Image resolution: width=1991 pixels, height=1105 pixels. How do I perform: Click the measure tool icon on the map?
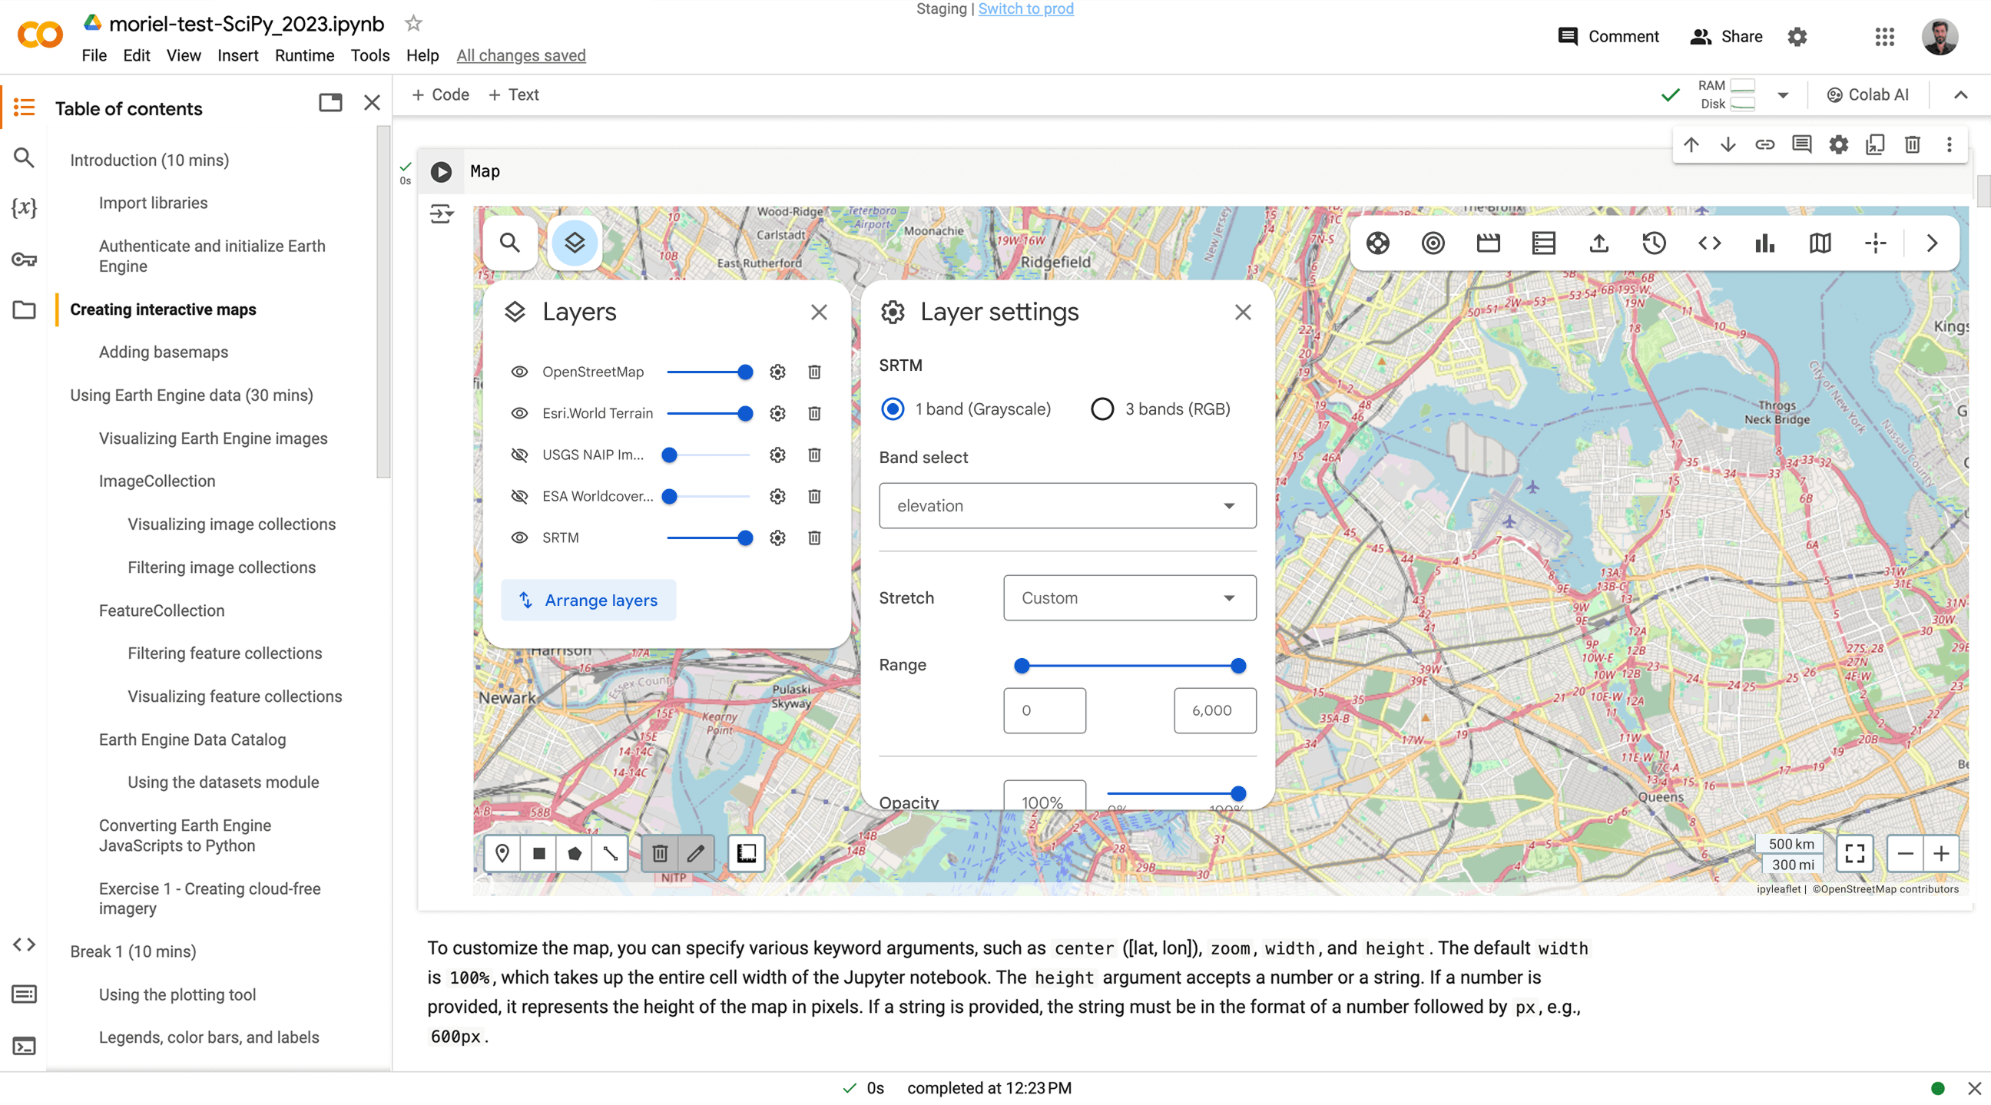click(747, 853)
